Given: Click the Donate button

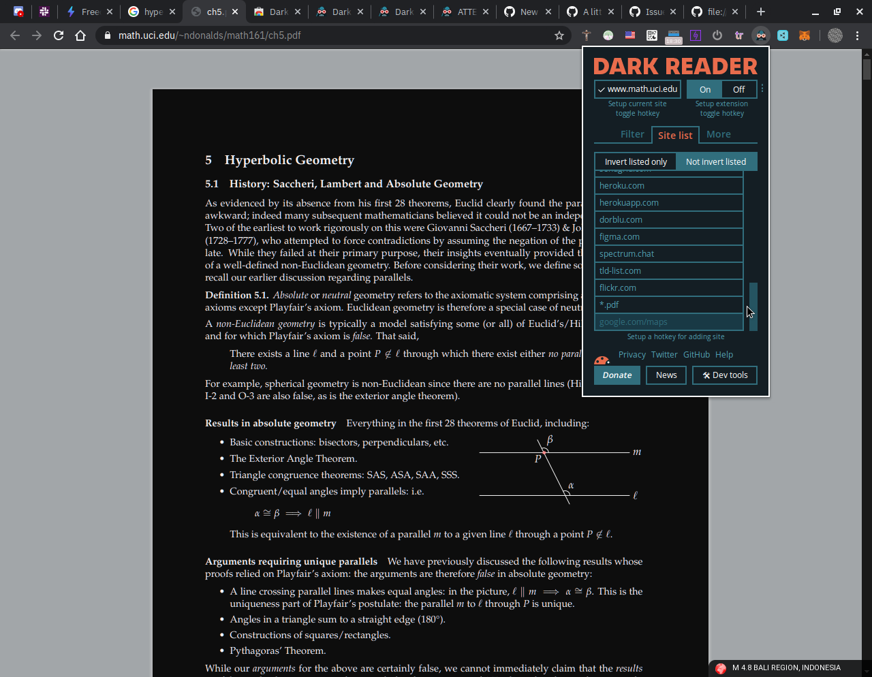Looking at the screenshot, I should pyautogui.click(x=617, y=375).
